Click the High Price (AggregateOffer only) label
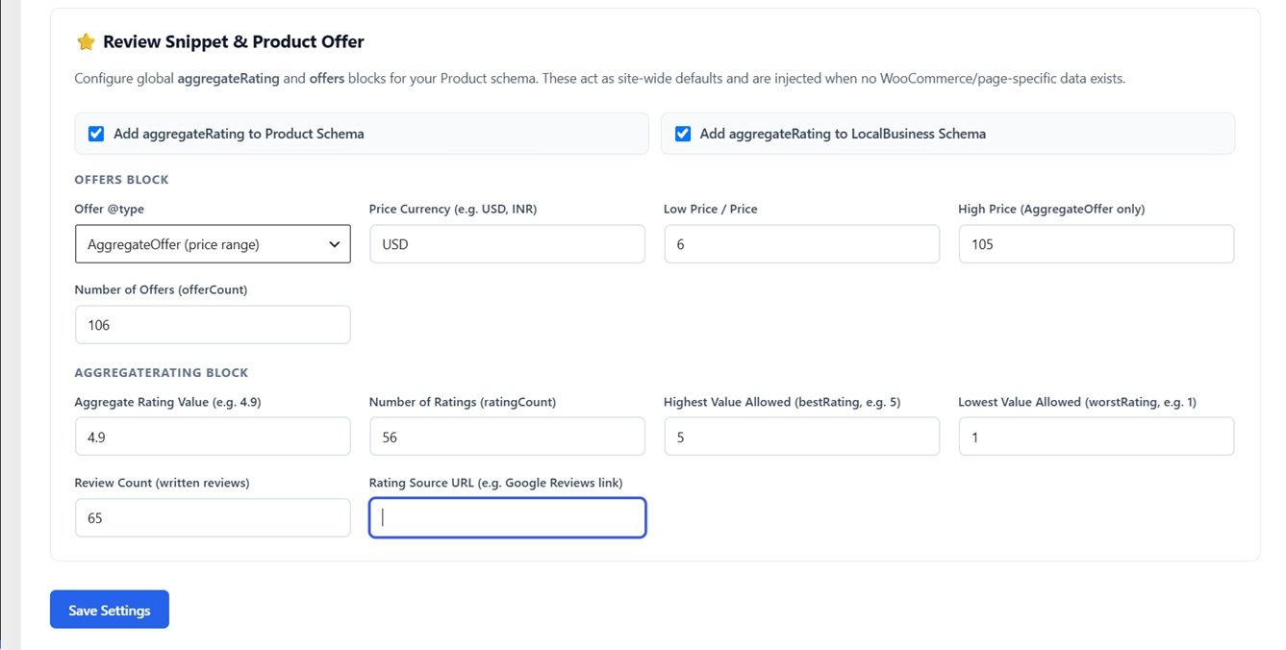This screenshot has height=650, width=1286. [x=1051, y=209]
